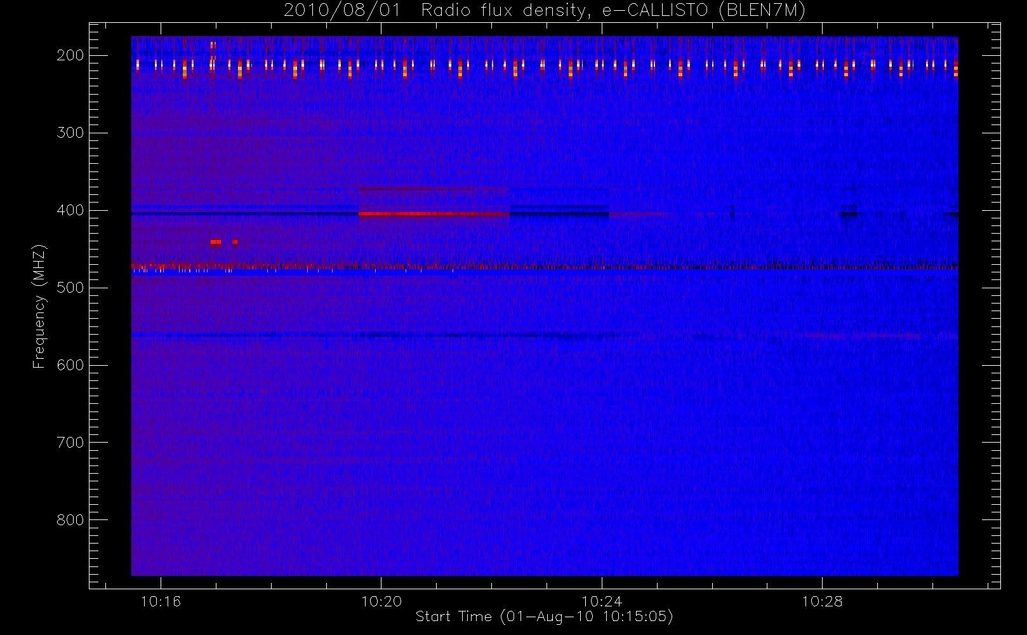Click the red-black interference line near 475 MHz

tap(545, 266)
